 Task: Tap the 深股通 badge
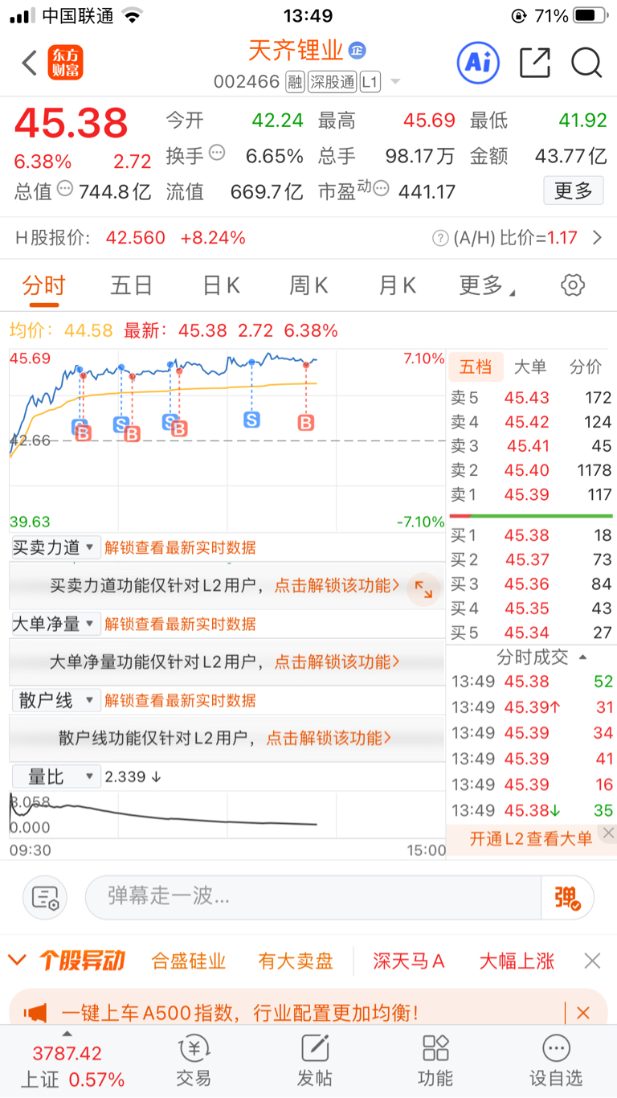point(331,82)
